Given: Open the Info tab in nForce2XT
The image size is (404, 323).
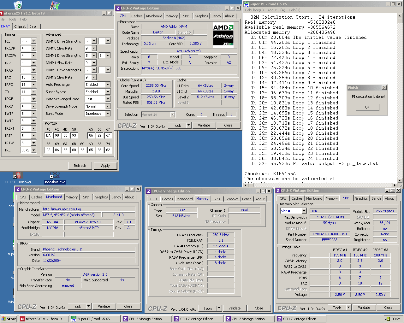Looking at the screenshot, I should (33, 27).
